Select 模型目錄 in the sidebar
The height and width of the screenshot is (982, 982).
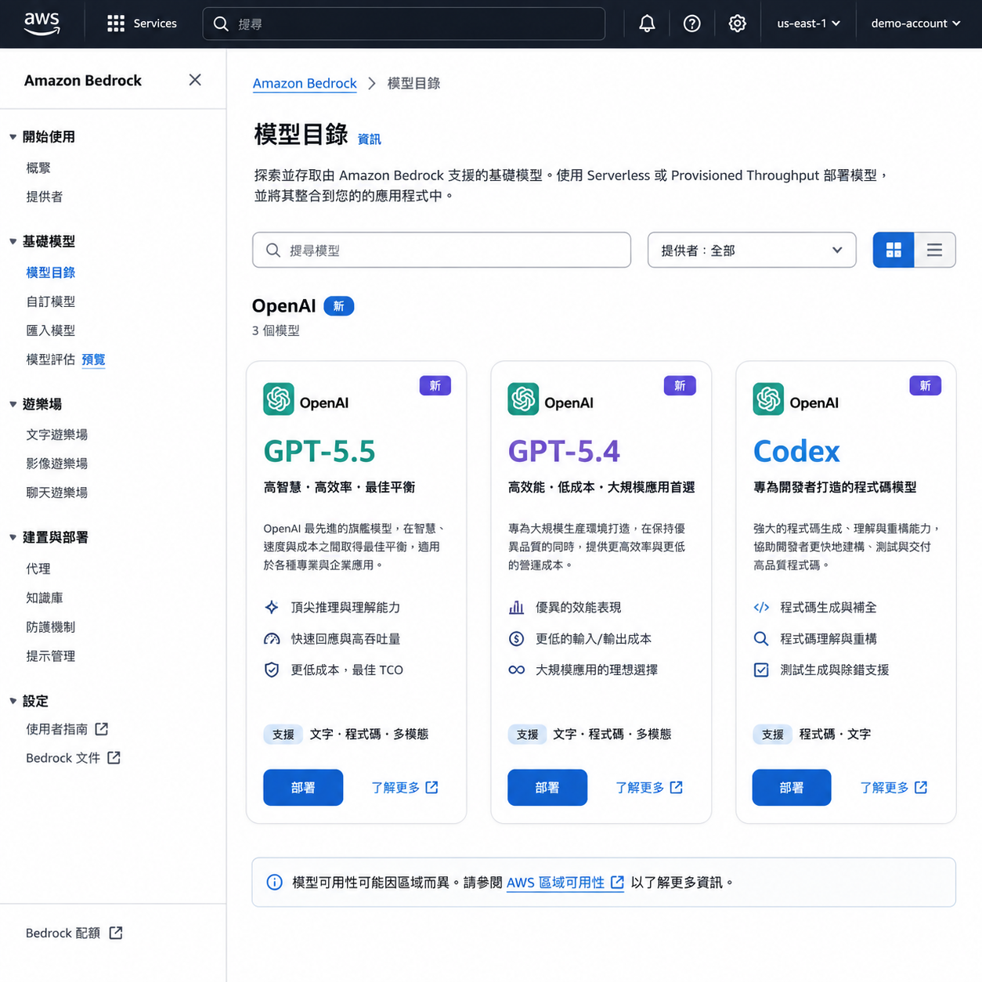51,273
